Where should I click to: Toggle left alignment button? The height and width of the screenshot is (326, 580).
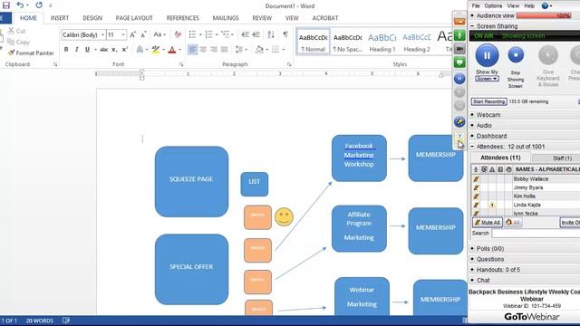(x=192, y=49)
